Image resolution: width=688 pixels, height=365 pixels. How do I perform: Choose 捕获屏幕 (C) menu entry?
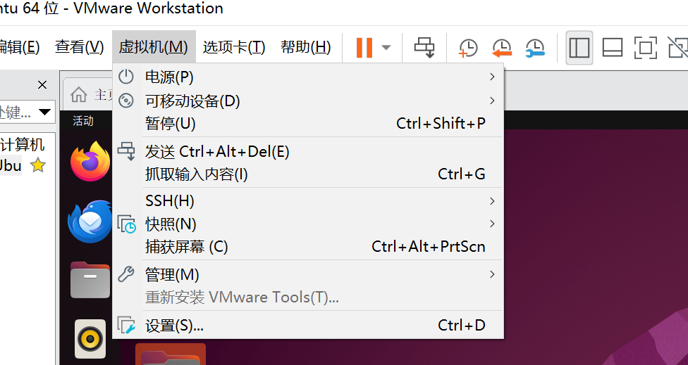pyautogui.click(x=308, y=246)
